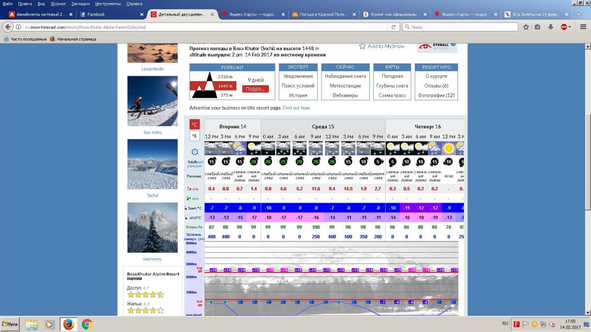Image resolution: width=591 pixels, height=332 pixels.
Task: Open the Файл menu
Action: (x=7, y=3)
